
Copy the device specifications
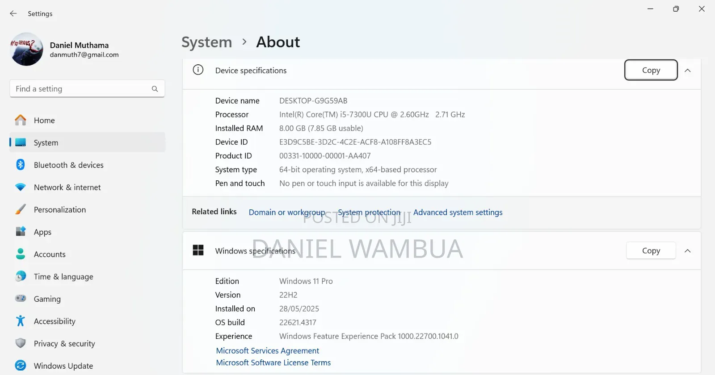pyautogui.click(x=651, y=70)
